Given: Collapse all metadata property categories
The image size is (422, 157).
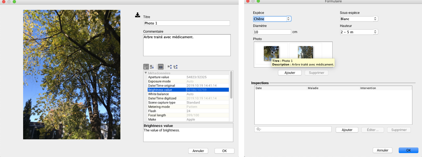Looking at the screenshot, I should (175, 67).
